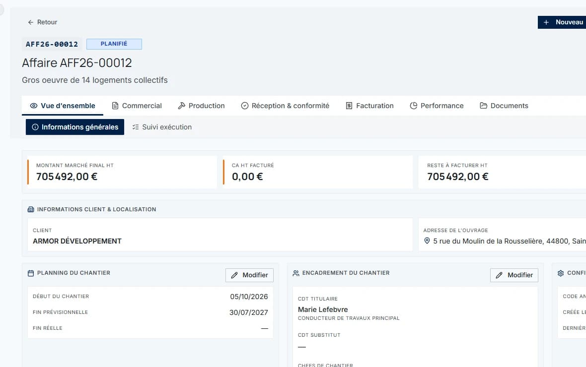
Task: Click the Reste à facturer HT amount
Action: pyautogui.click(x=457, y=177)
